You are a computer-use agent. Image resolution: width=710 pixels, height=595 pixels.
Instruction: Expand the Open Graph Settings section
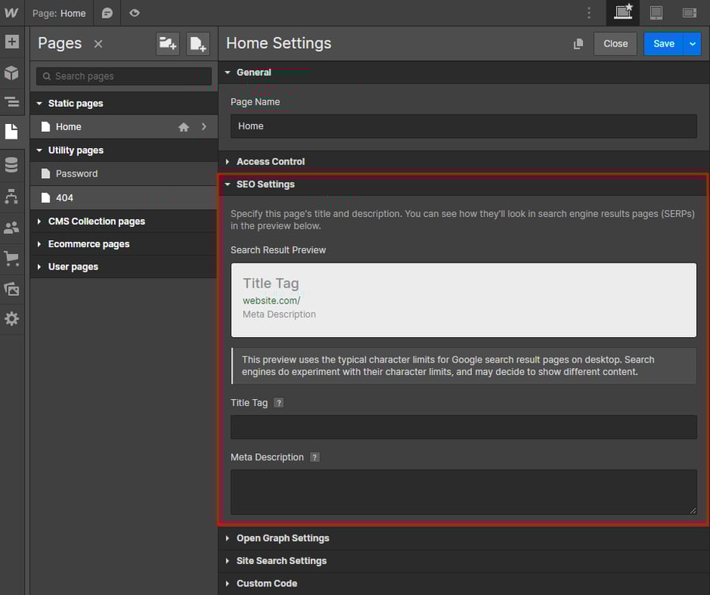(284, 538)
